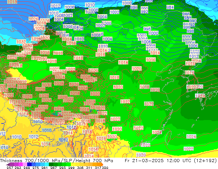This screenshot has width=218, height=169.
Task: Select the darkest green legend swatch
Action: coord(51,165)
